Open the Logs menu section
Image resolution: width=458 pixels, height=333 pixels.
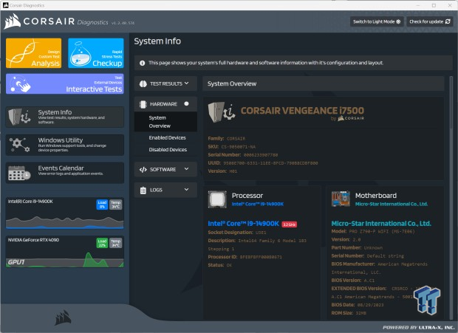[165, 190]
